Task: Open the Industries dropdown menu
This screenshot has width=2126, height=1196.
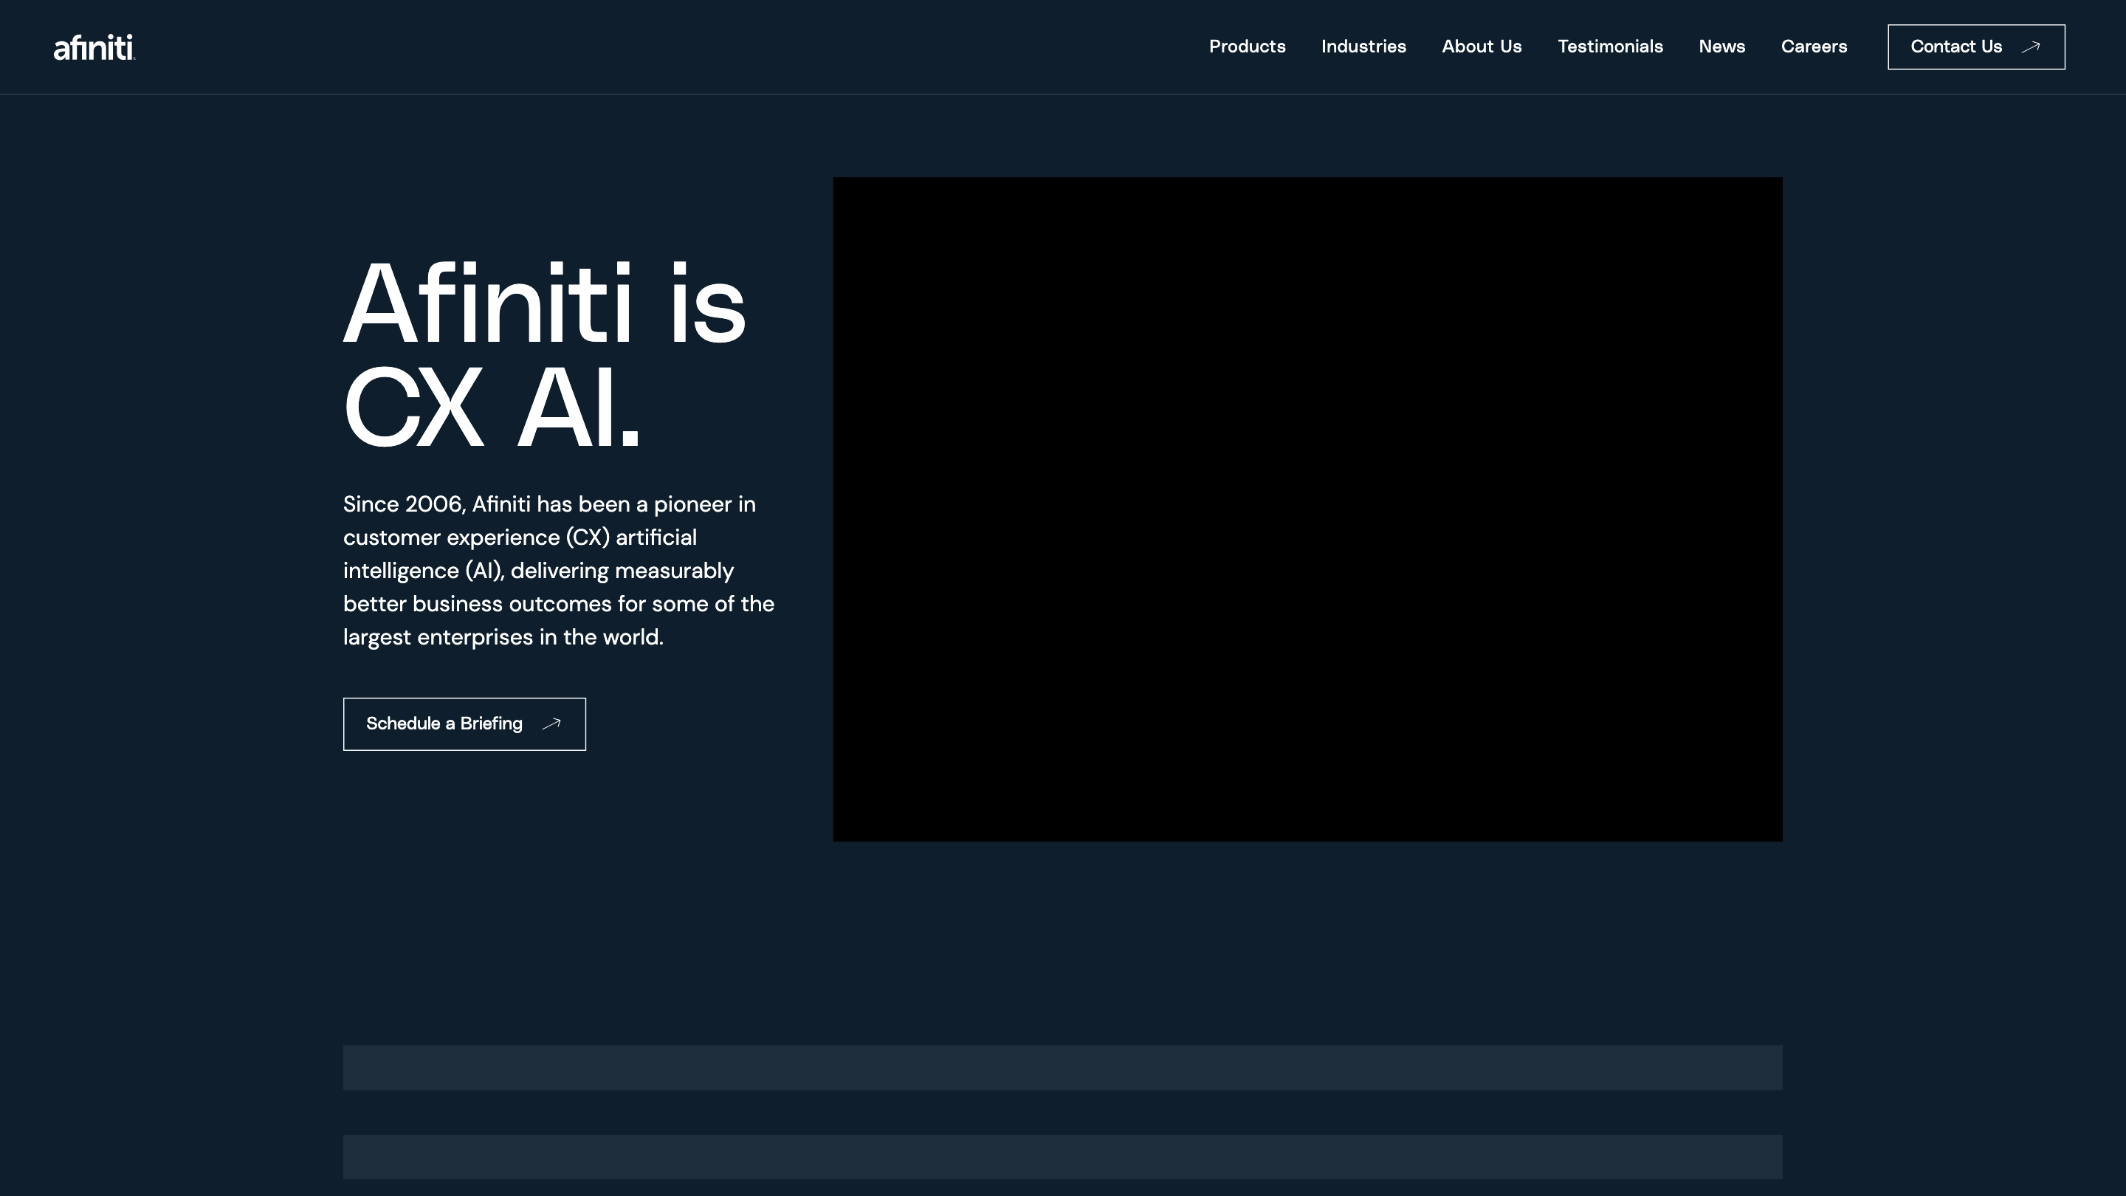Action: (x=1364, y=47)
